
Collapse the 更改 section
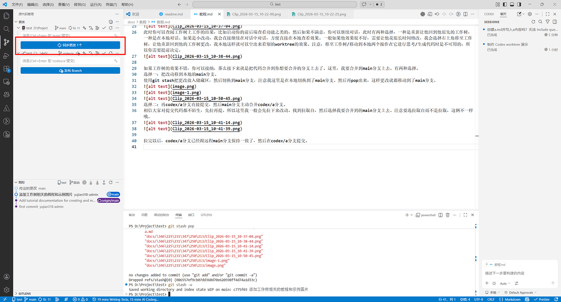point(16,22)
